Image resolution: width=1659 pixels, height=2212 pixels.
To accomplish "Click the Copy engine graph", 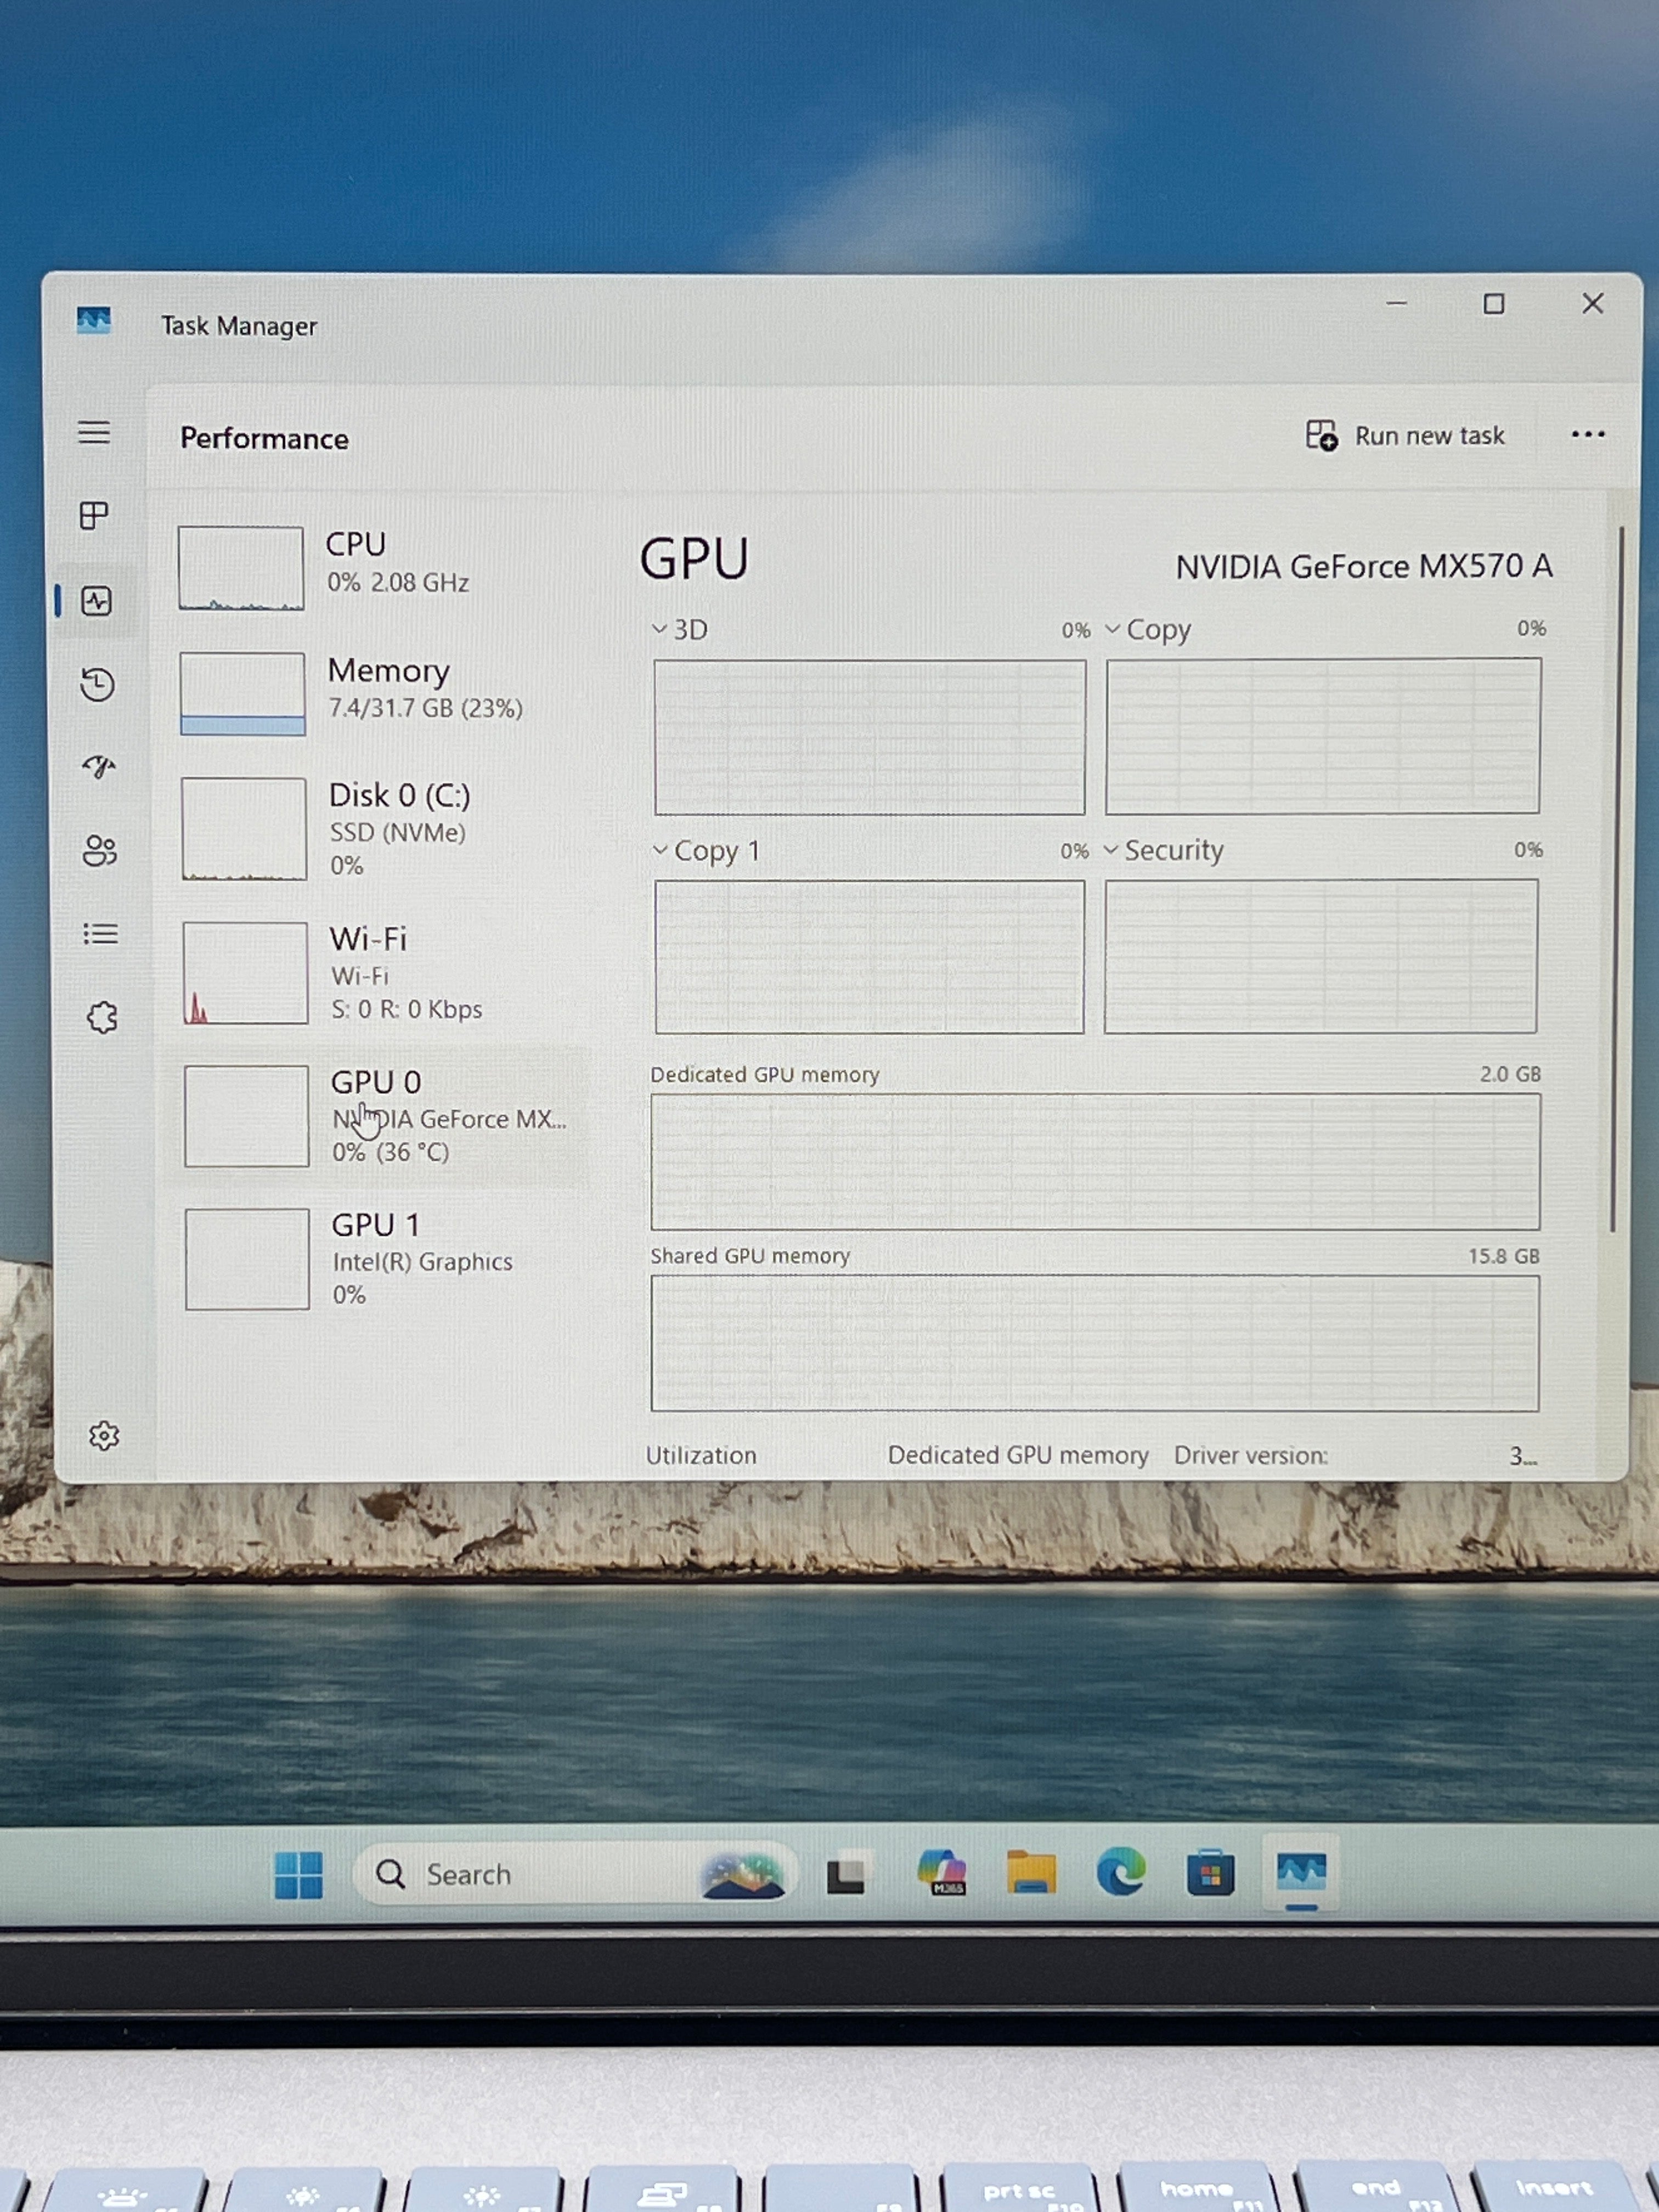I will point(1323,736).
